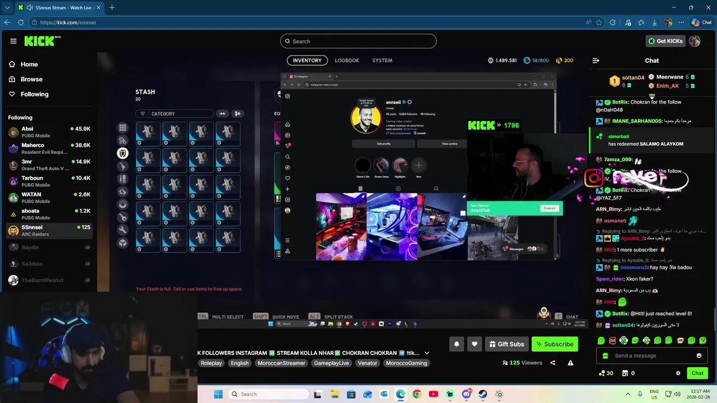Screen dimensions: 717x403
Task: Go back in Edge browser
Action: coord(7,22)
